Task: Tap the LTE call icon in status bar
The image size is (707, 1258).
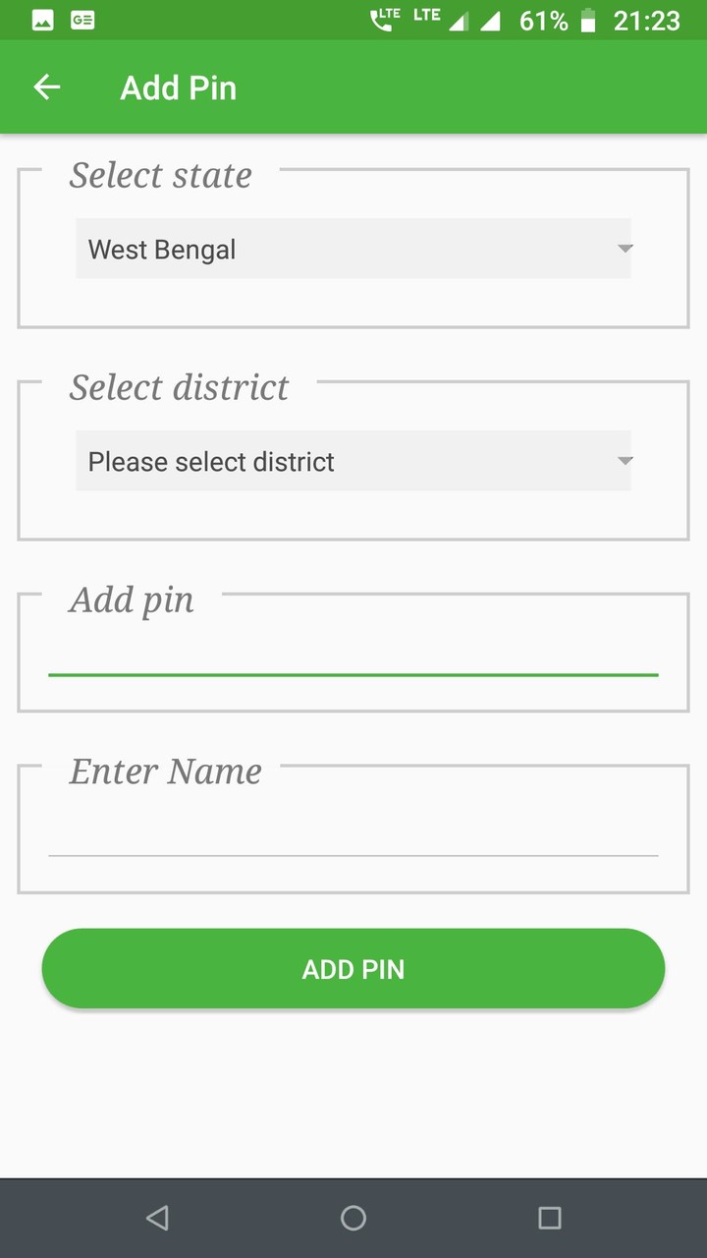Action: pos(385,20)
